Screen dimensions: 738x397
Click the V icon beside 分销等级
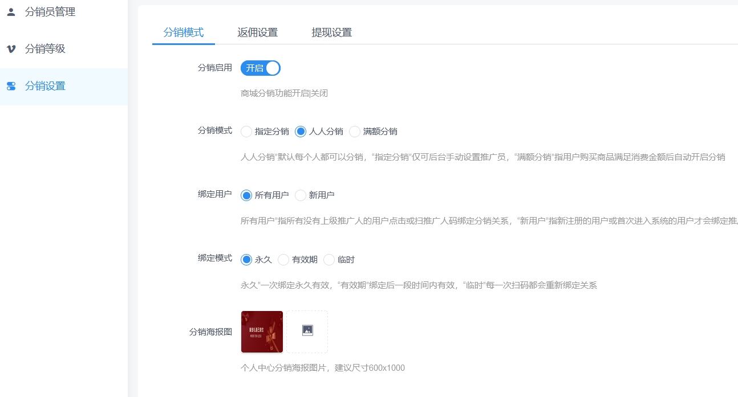11,49
